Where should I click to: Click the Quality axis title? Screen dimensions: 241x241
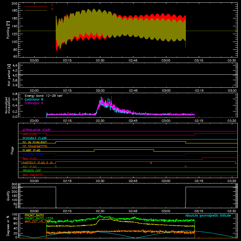point(8,196)
